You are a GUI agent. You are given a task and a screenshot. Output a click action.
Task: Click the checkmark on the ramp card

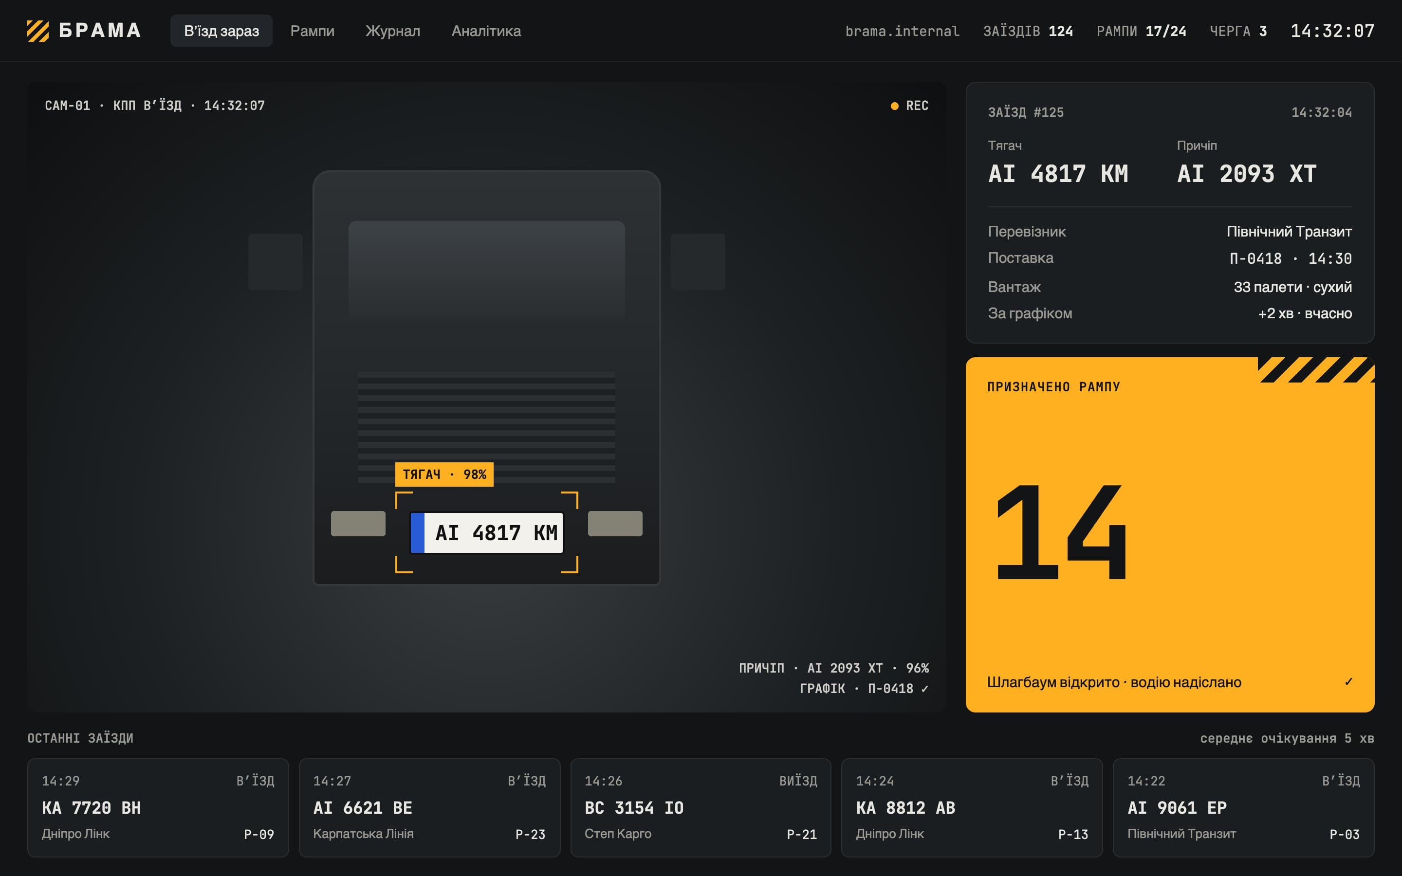(x=1349, y=682)
